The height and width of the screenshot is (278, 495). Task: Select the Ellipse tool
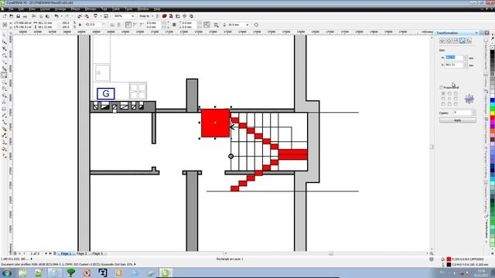click(5, 82)
